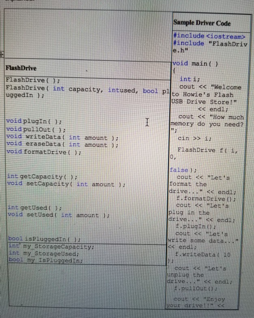Screen dimensions: 254x318
Task: Click 'f.plugIn();' call
Action: pyautogui.click(x=196, y=226)
